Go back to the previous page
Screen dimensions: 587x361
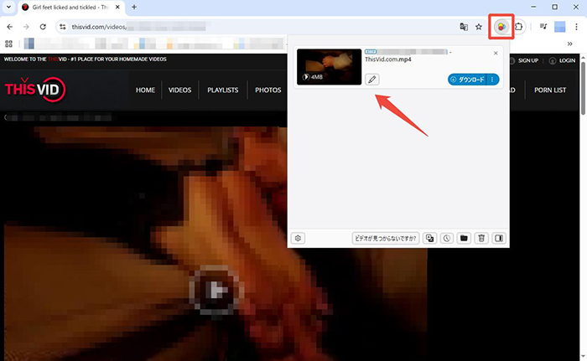[10, 27]
